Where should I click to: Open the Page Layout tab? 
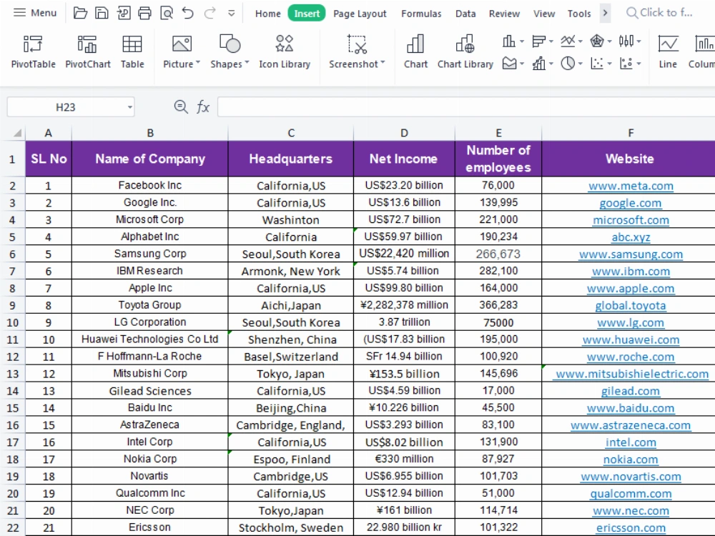[x=360, y=14]
